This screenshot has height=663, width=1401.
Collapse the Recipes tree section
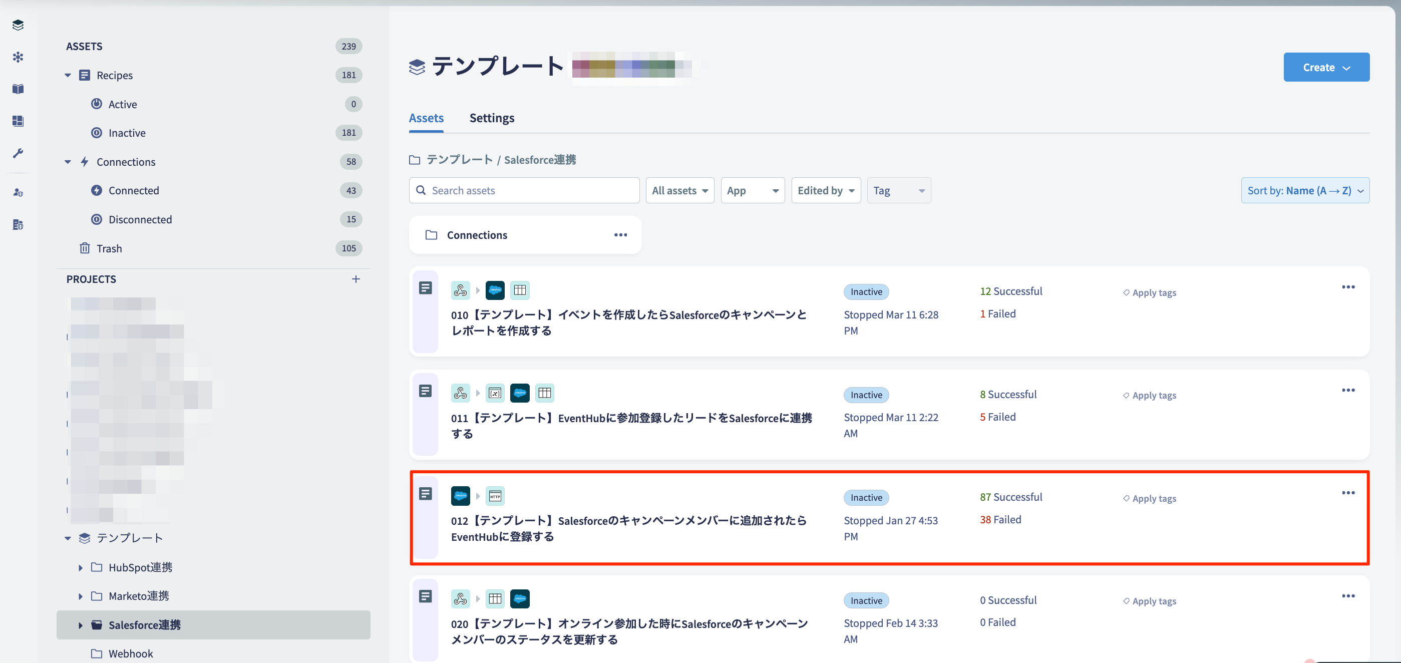(x=68, y=76)
